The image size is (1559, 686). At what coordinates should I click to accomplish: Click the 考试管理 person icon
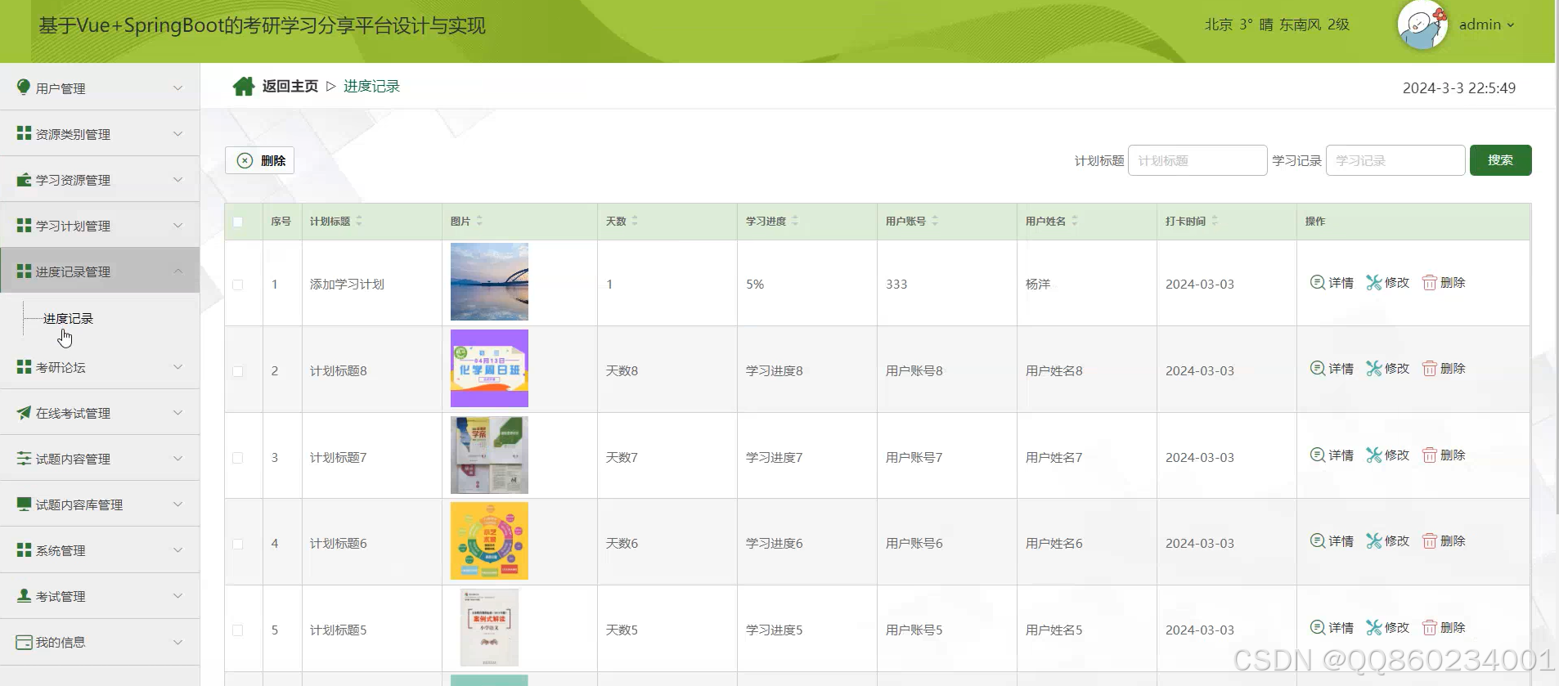click(x=24, y=596)
